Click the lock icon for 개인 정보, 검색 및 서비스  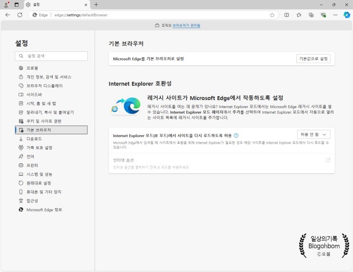[21, 77]
